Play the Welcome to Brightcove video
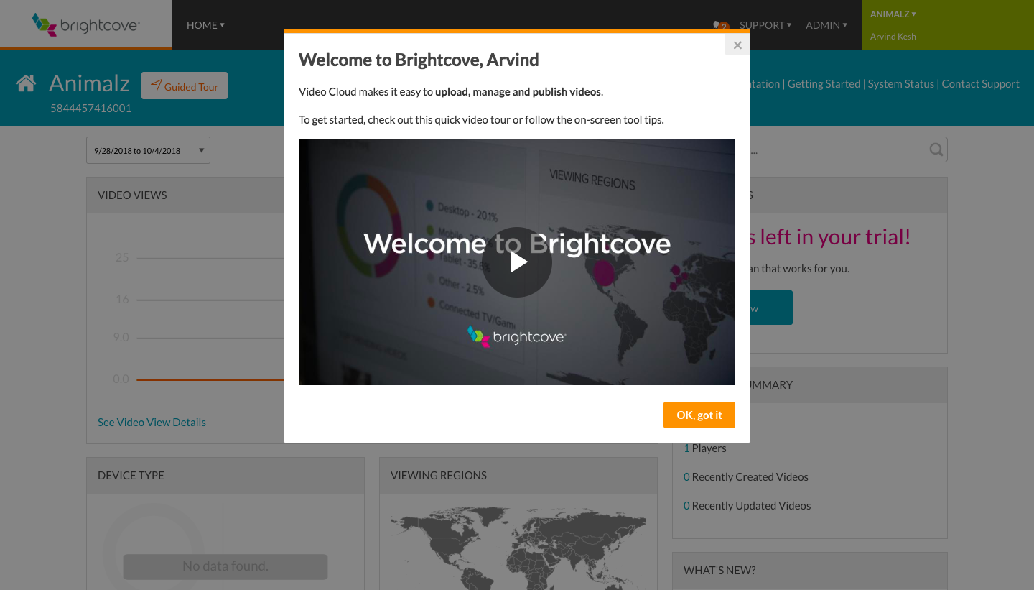Viewport: 1034px width, 590px height. pyautogui.click(x=516, y=262)
